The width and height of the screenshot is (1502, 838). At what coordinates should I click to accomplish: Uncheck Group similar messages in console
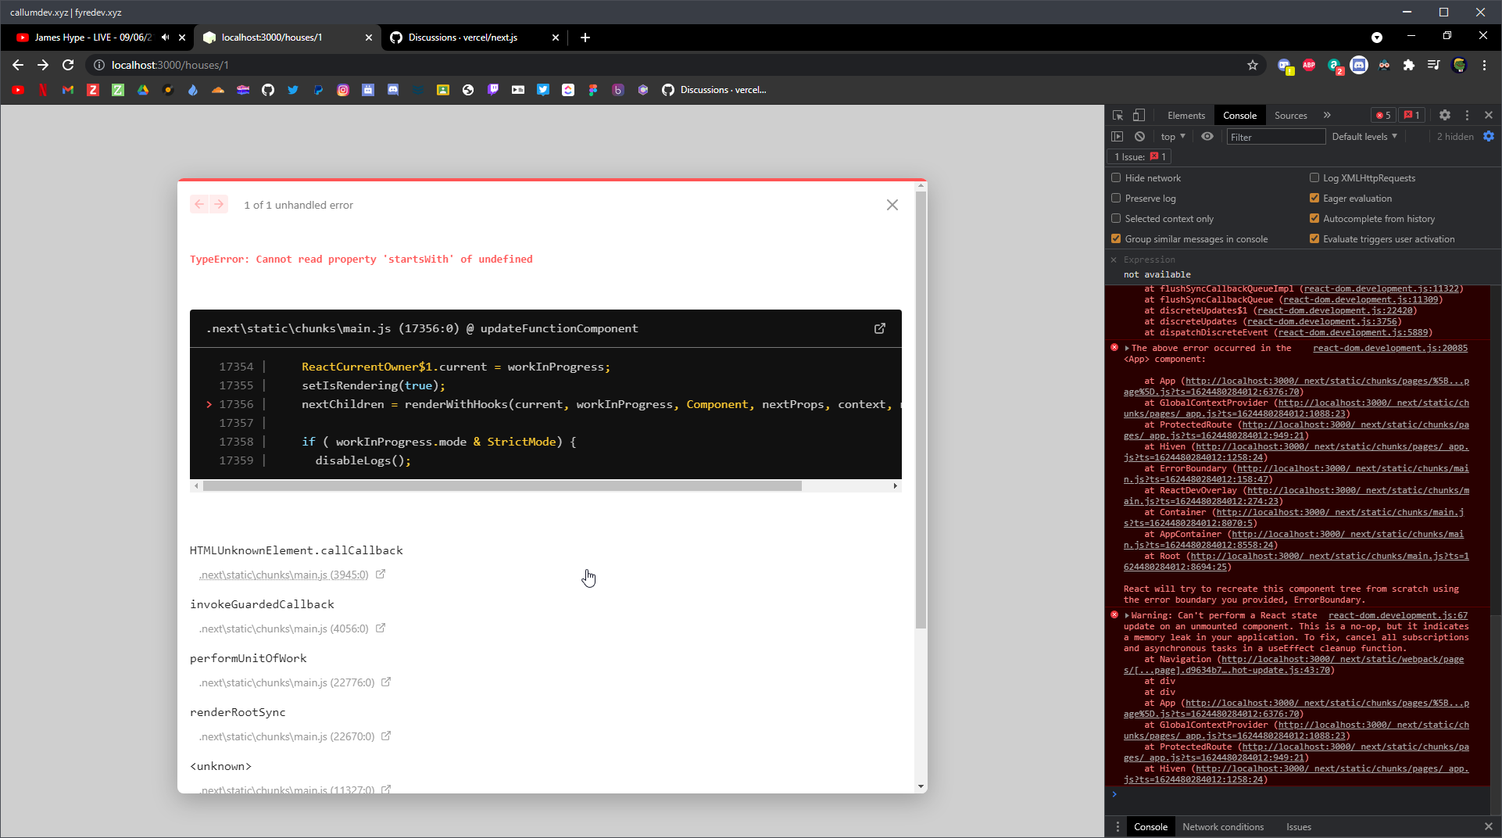click(x=1116, y=238)
